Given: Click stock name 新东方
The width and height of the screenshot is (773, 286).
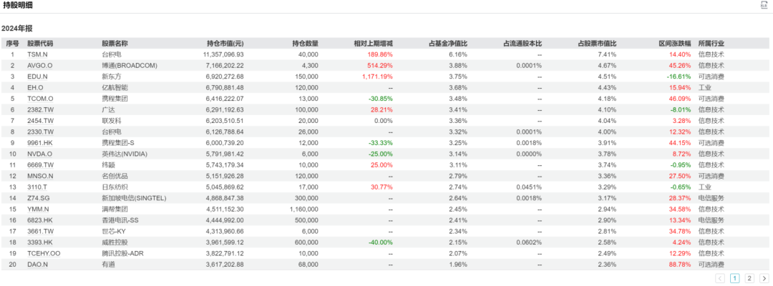Looking at the screenshot, I should point(111,77).
